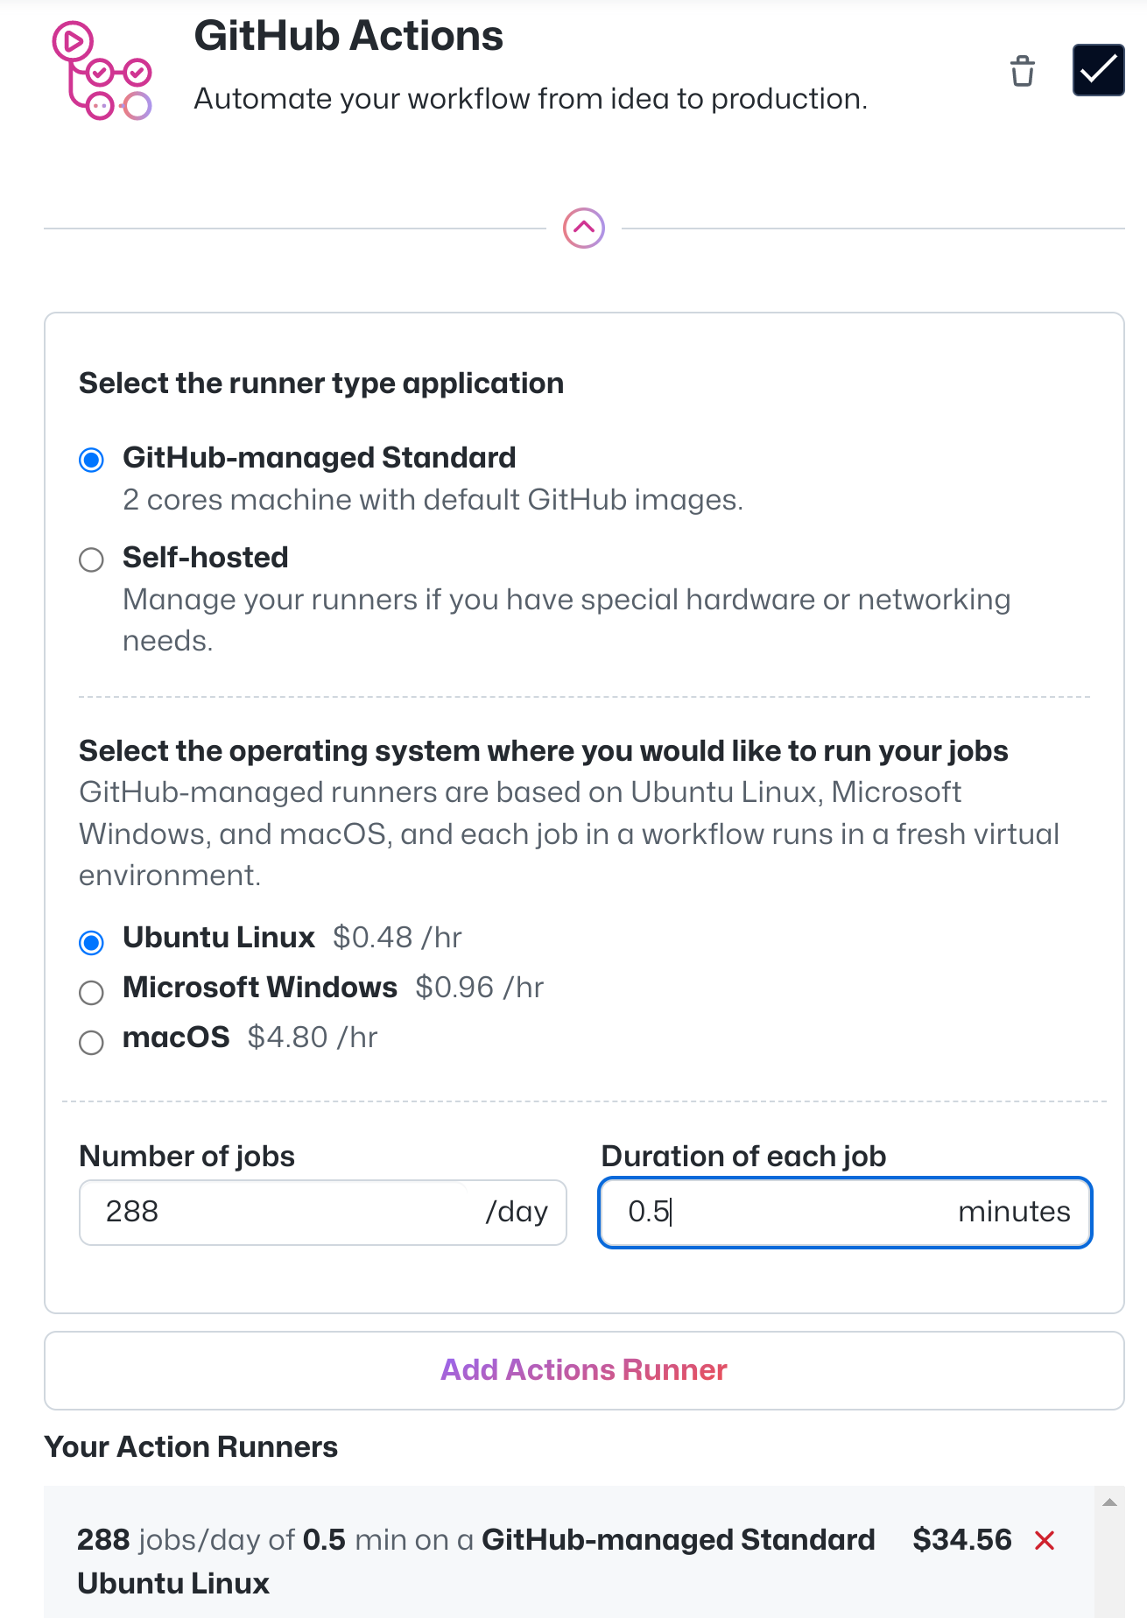Screen dimensions: 1147x1618
Task: Click the /day unit in jobs field
Action: pyautogui.click(x=517, y=1212)
